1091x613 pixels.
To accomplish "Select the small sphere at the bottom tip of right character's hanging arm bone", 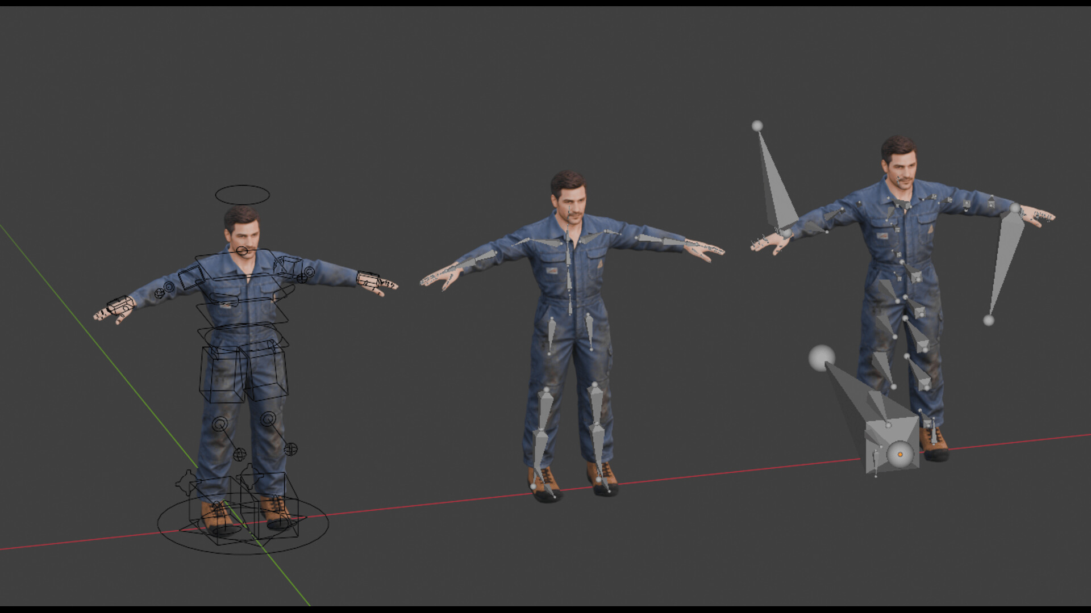I will [989, 320].
